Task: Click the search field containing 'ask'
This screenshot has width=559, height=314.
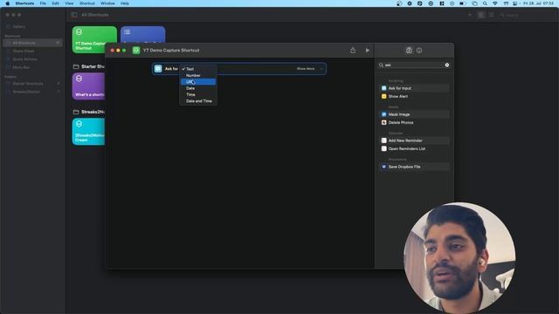Action: [x=413, y=65]
